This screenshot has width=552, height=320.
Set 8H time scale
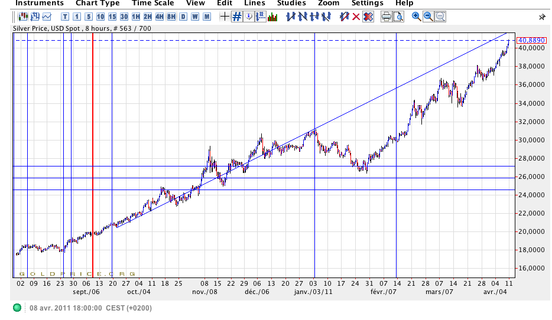click(x=171, y=17)
